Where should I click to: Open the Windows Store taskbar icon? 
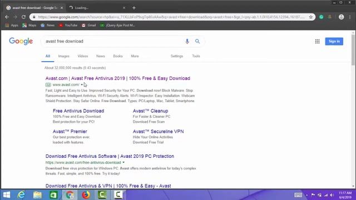coord(53,195)
